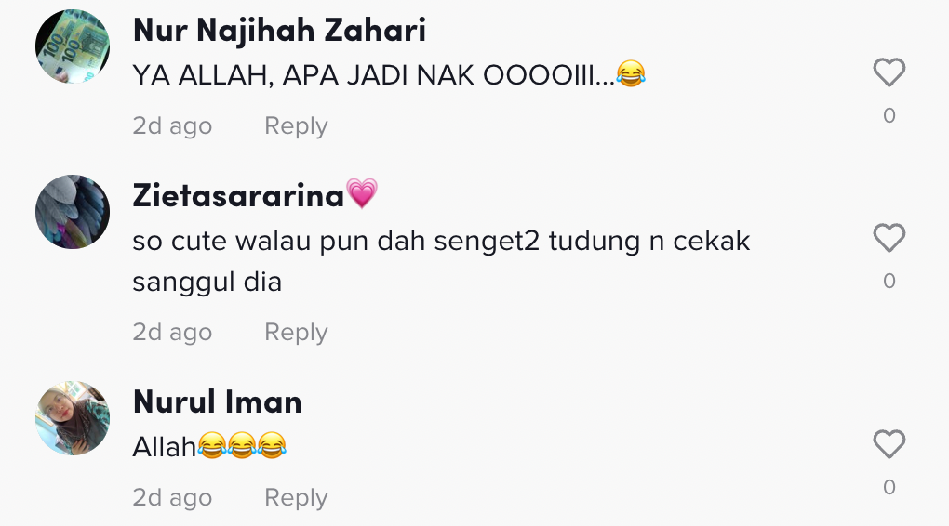Open Zietasararina's feathered wings avatar
The image size is (949, 526).
(x=73, y=212)
